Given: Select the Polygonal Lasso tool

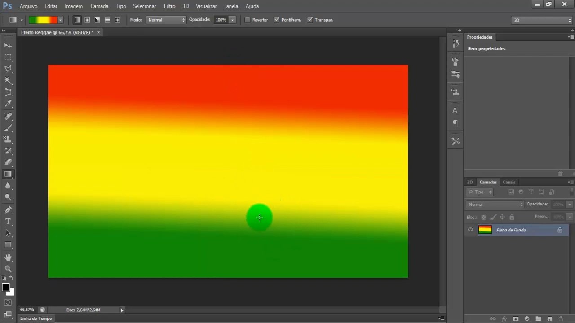Looking at the screenshot, I should tap(8, 69).
